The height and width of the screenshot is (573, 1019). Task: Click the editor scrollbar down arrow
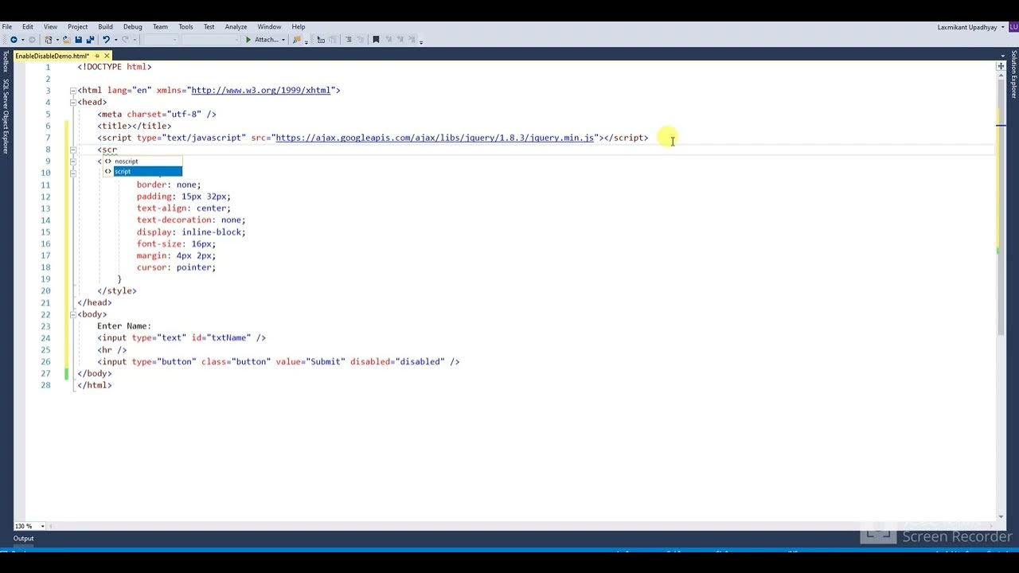(1001, 516)
